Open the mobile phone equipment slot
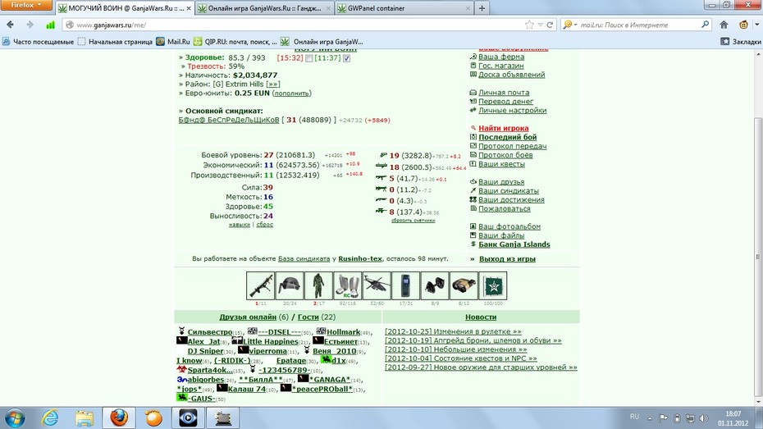 (x=405, y=285)
